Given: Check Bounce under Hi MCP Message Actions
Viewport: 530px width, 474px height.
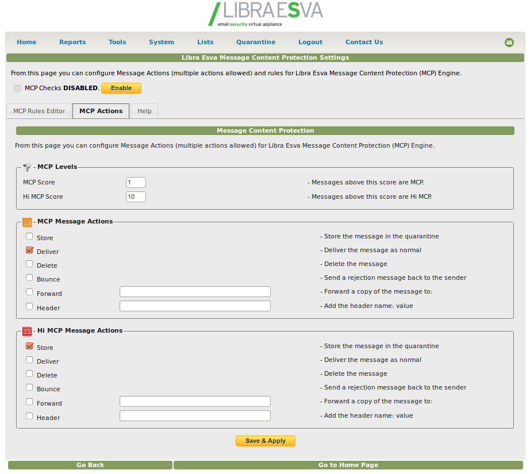Looking at the screenshot, I should pos(29,387).
